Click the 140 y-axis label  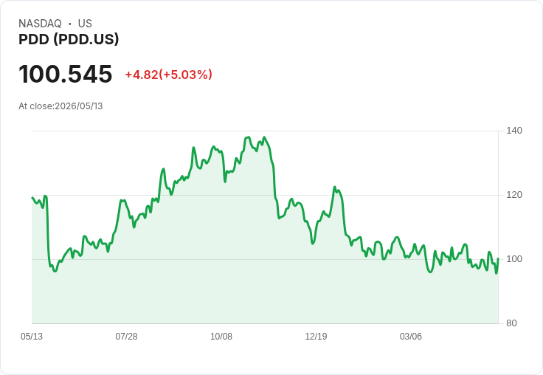click(514, 131)
